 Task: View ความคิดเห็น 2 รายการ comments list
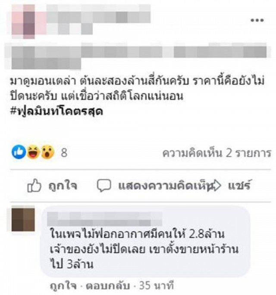(x=216, y=153)
